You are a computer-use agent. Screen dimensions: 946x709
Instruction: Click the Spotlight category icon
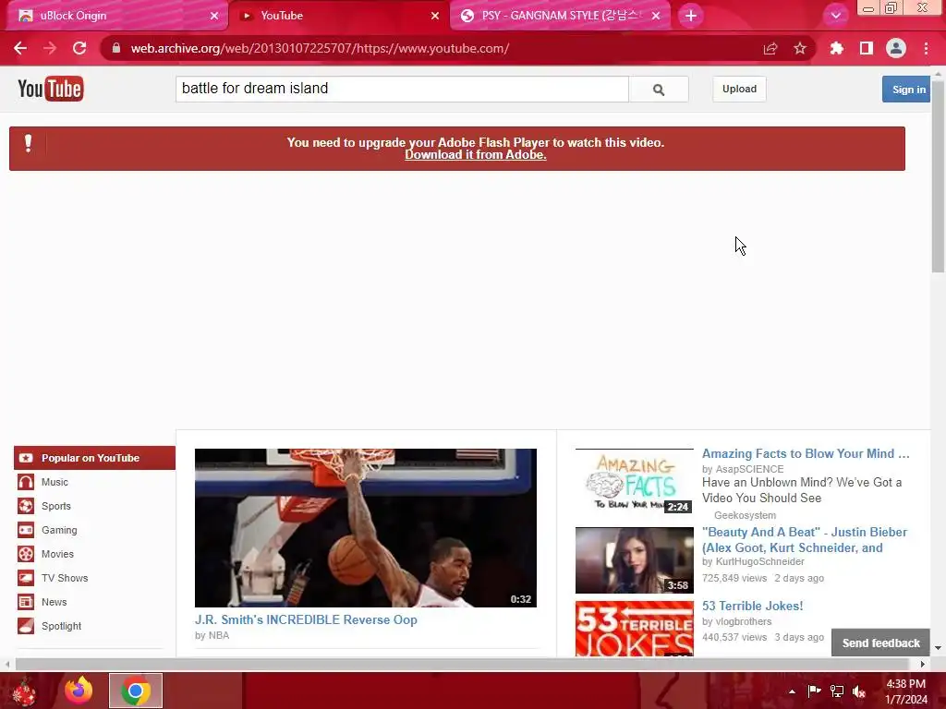[25, 626]
